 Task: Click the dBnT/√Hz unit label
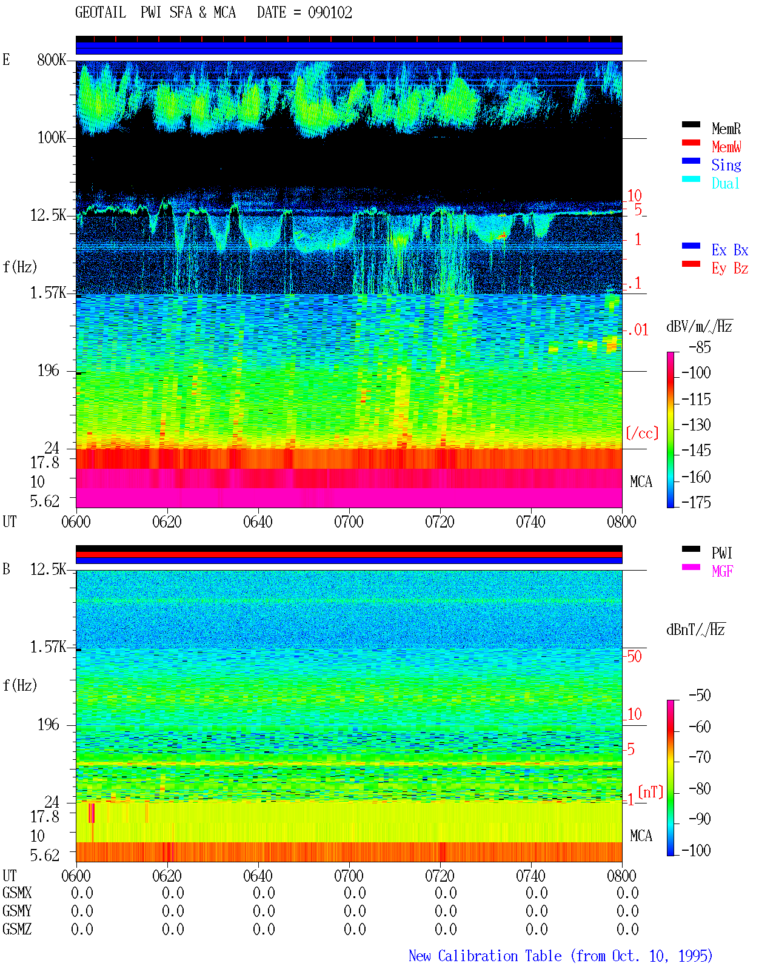(x=696, y=629)
